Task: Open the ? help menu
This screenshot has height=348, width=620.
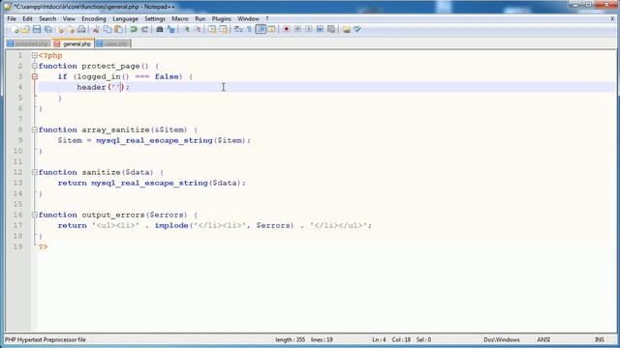Action: click(267, 19)
